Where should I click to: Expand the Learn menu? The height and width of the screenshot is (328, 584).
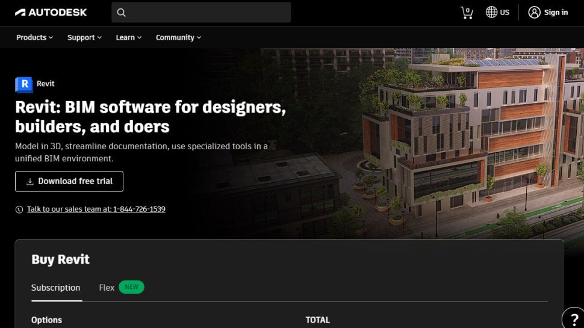(x=128, y=37)
